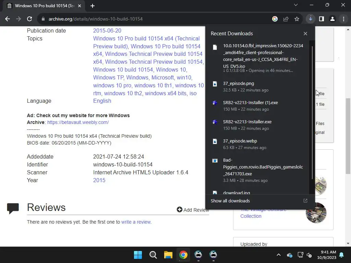Open the 'windows 10 pro' topic link

point(112,85)
